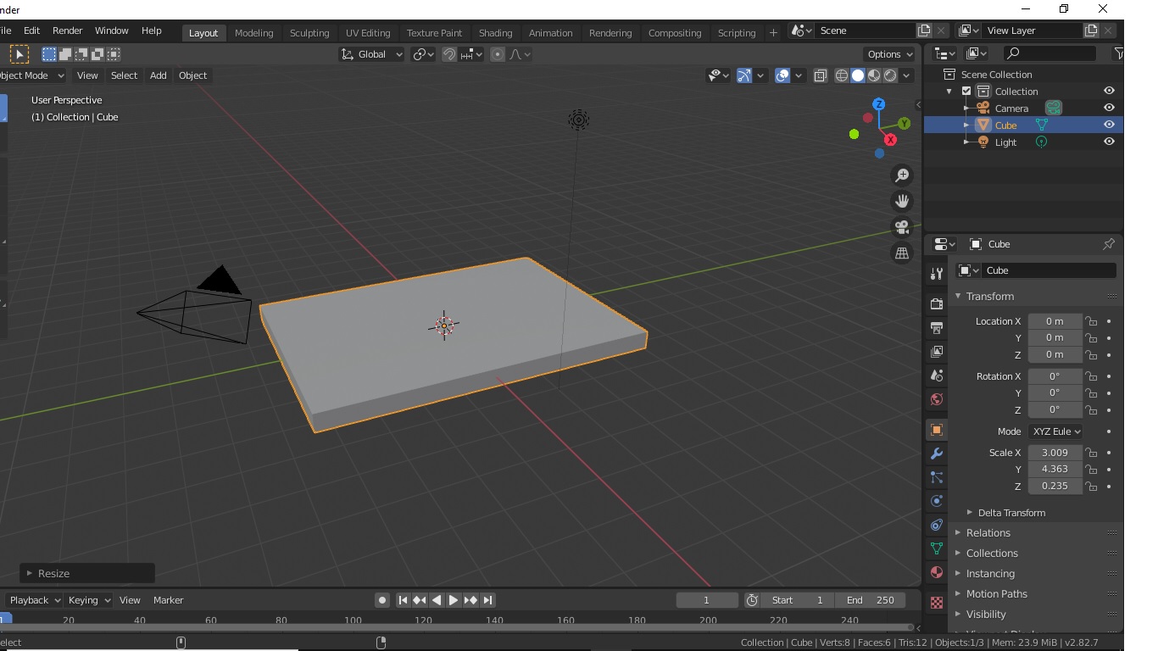Open the Window menu
Viewport: 1158px width, 651px height.
[112, 31]
